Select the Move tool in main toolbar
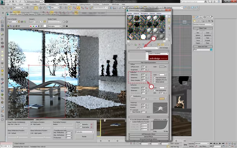 point(41,8)
